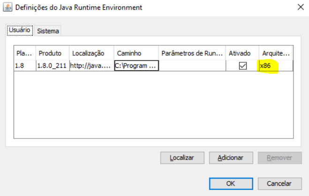This screenshot has width=309, height=196.
Task: Open the Sistema tab
Action: 48,31
